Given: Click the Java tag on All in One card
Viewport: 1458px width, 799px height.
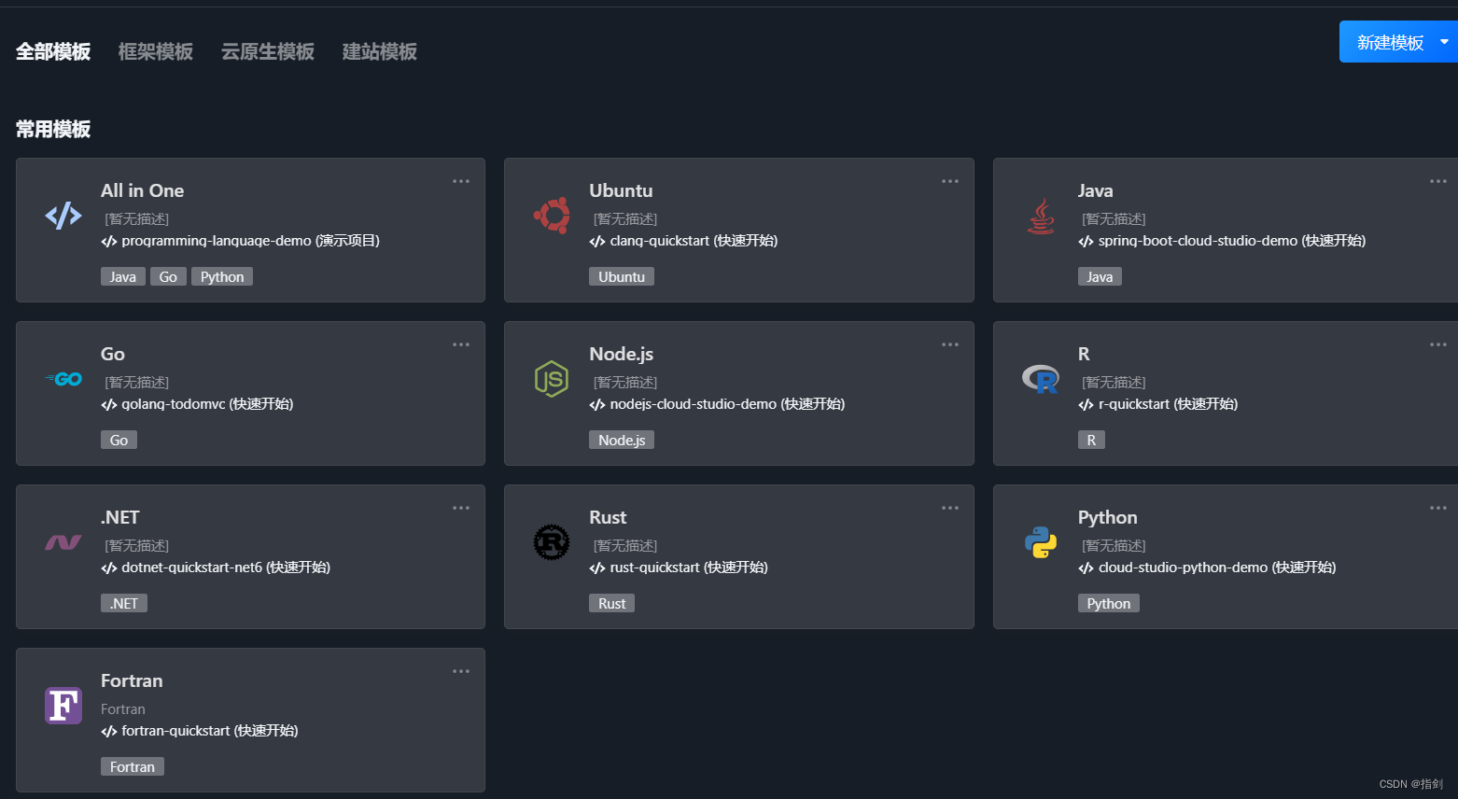Looking at the screenshot, I should tap(123, 276).
